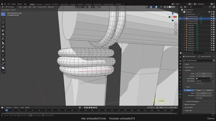216x121 pixels.
Task: Choose the Tilt tool
Action: 3,64
